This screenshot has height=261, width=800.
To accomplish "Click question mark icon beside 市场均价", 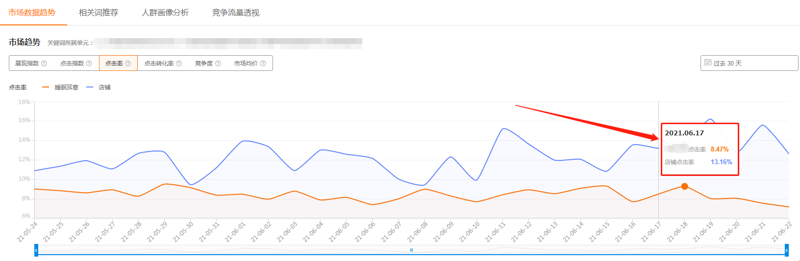I will (x=263, y=64).
